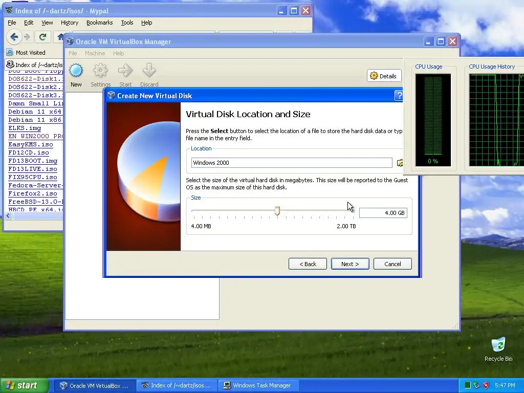Image resolution: width=524 pixels, height=393 pixels.
Task: Switch to Windows Task Manager taskbar button
Action: (x=258, y=385)
